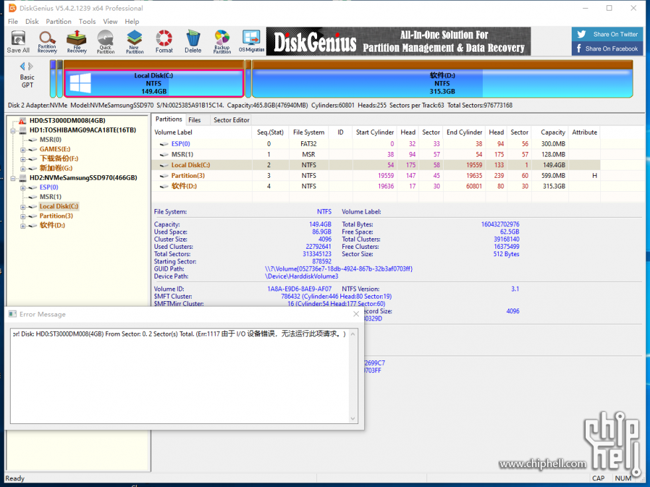Switch to the Files tab
650x487 pixels.
point(194,120)
